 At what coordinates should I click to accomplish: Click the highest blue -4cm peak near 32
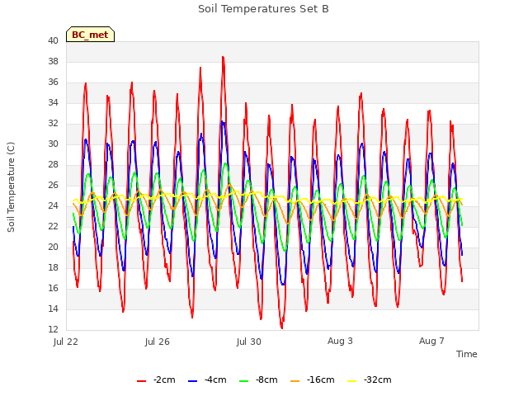(223, 122)
